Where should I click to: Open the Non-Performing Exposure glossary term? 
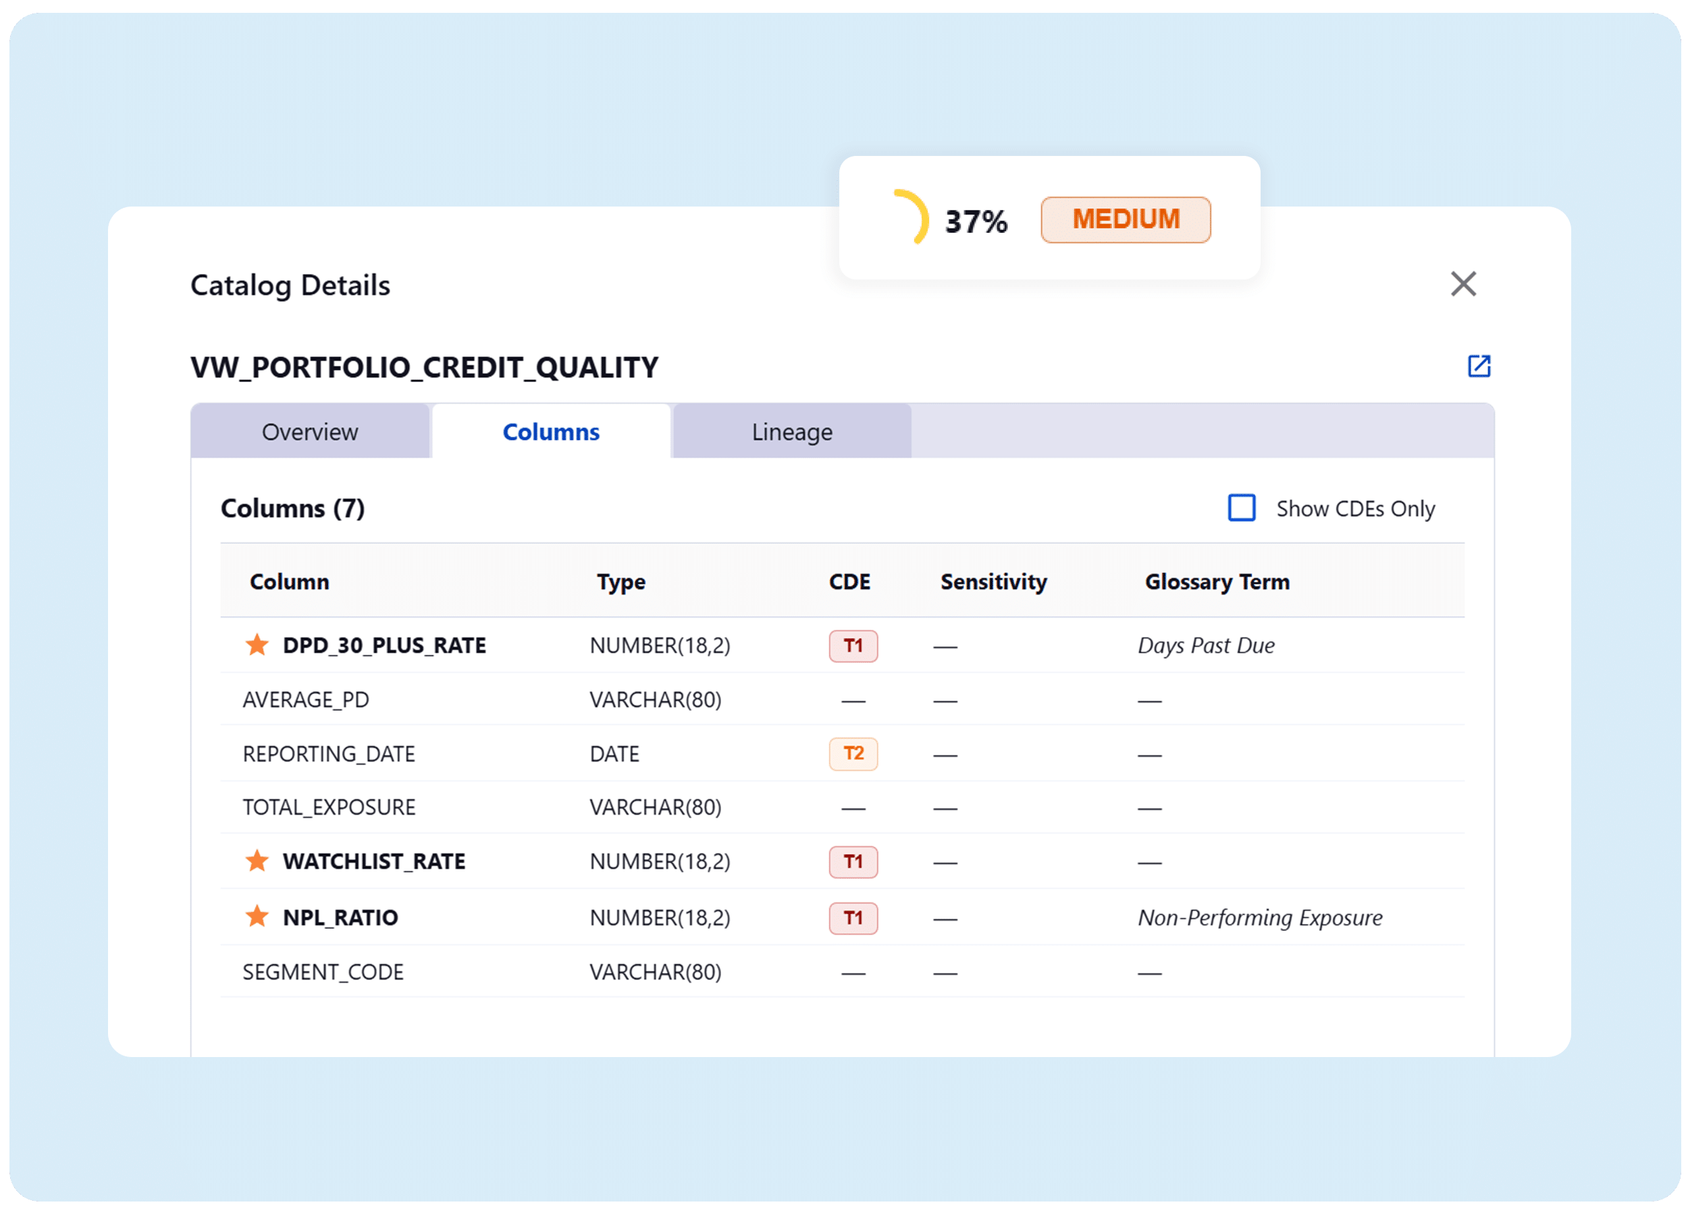click(1259, 917)
